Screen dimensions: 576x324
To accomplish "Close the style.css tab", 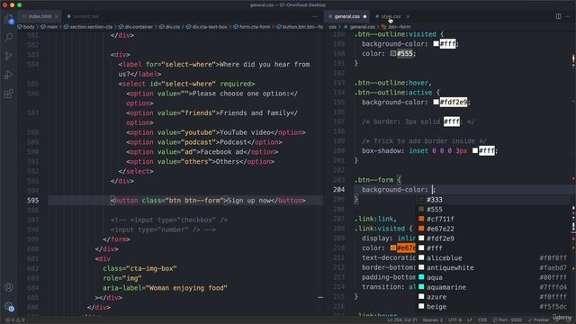I will click(408, 16).
